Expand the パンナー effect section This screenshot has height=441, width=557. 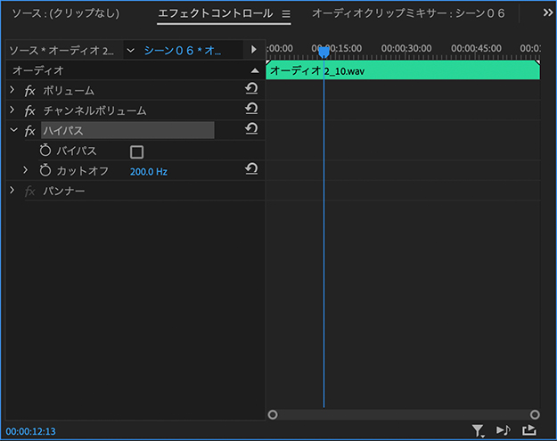tap(12, 191)
